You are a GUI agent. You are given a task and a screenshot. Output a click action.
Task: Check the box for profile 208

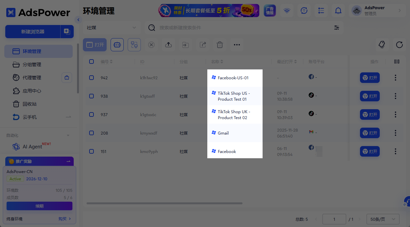pos(91,133)
